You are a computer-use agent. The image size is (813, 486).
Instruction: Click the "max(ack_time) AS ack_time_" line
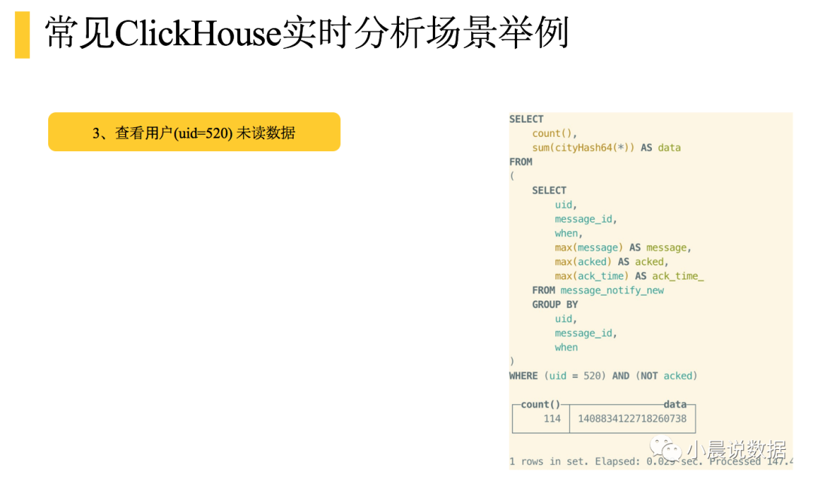pos(629,276)
